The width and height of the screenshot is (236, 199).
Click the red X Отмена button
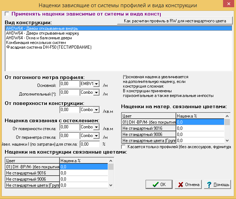point(188,184)
